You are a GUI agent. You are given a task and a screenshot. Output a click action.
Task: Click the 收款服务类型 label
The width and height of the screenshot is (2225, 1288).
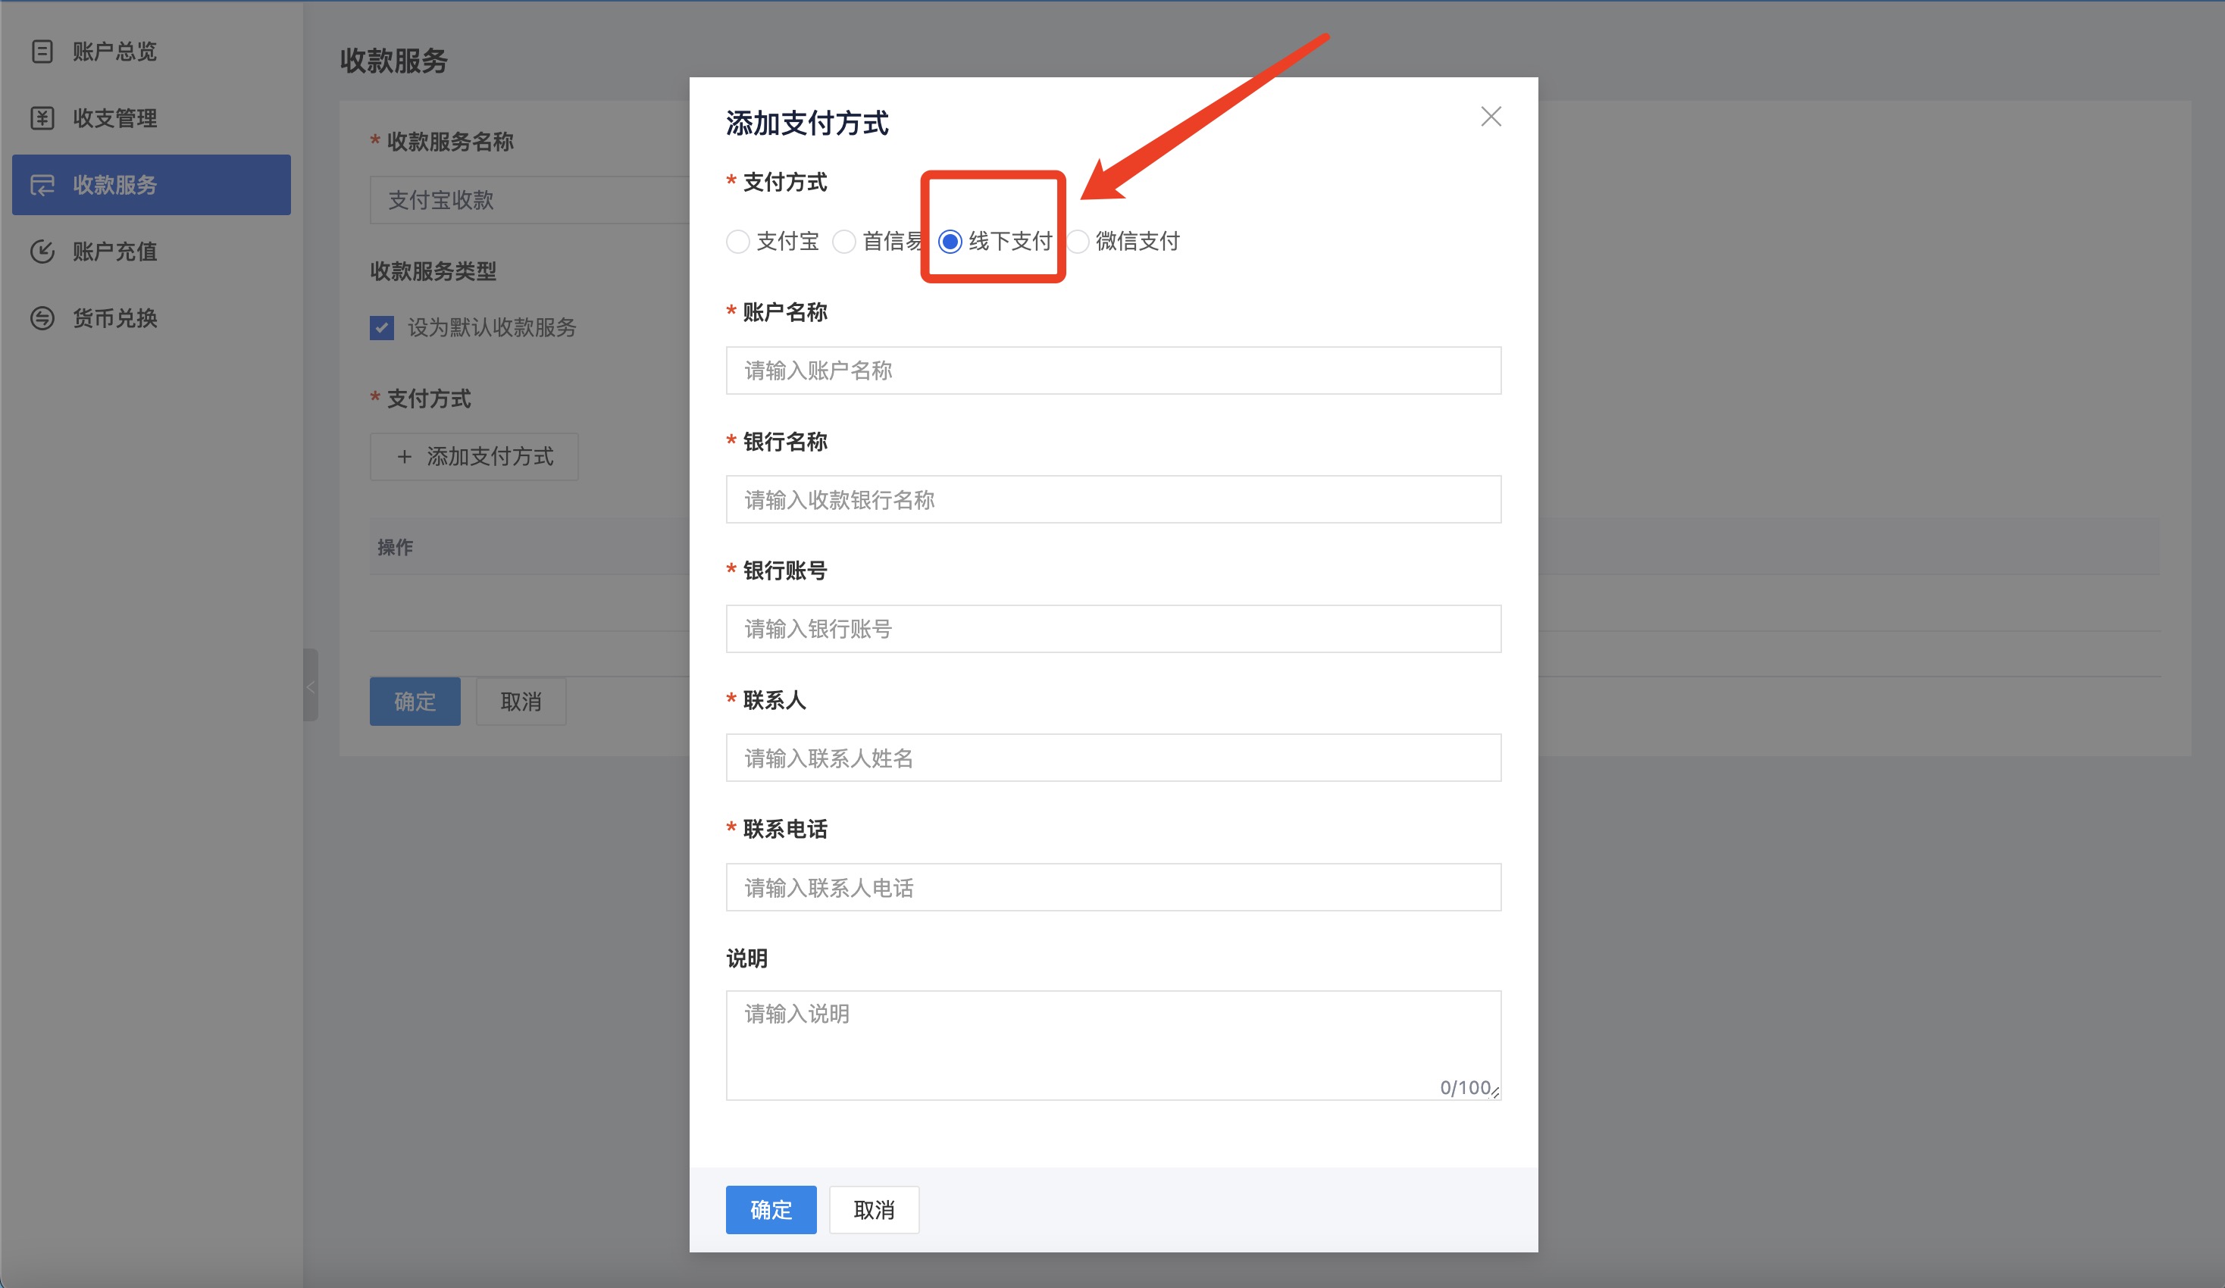(433, 270)
